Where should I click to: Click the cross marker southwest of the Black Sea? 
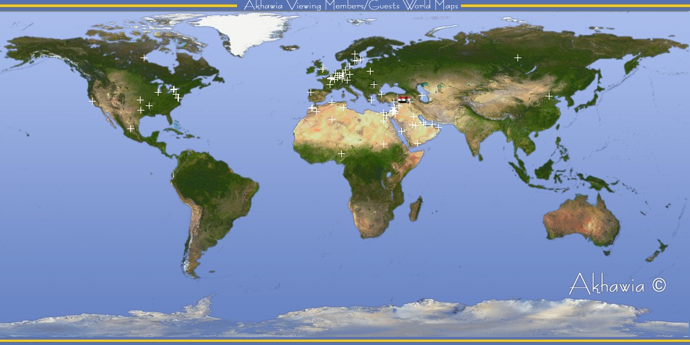pos(381,94)
